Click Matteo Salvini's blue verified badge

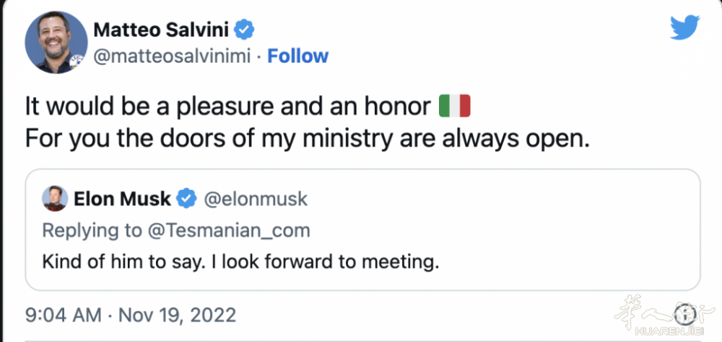[245, 30]
